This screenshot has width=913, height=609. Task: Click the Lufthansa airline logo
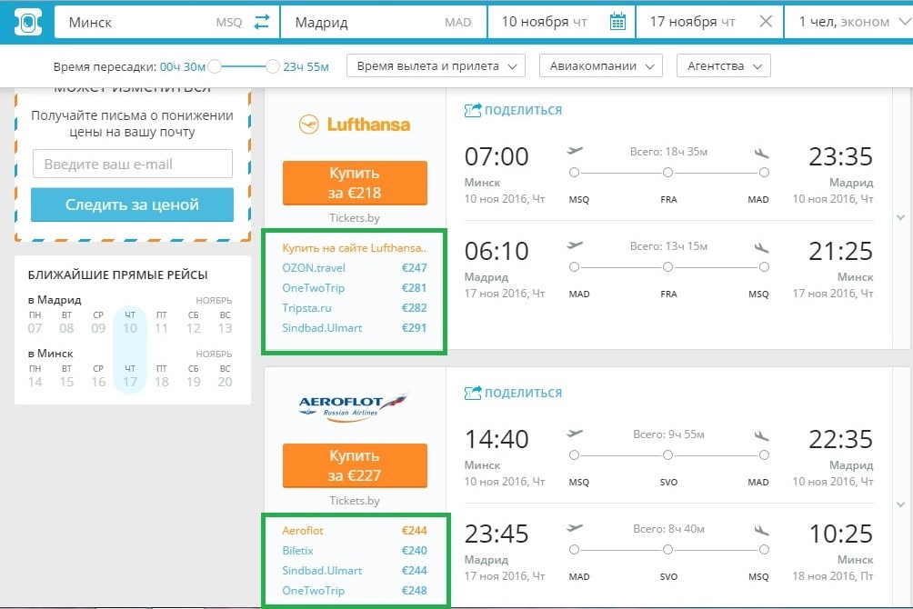coord(355,125)
